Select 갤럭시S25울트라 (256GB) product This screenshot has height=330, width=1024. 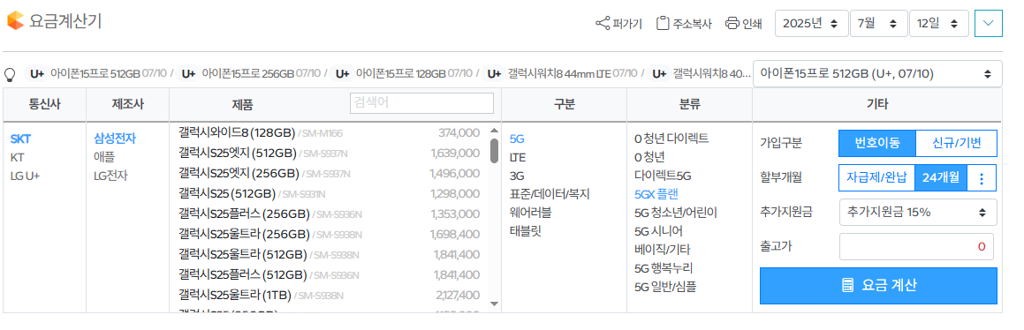coord(330,234)
